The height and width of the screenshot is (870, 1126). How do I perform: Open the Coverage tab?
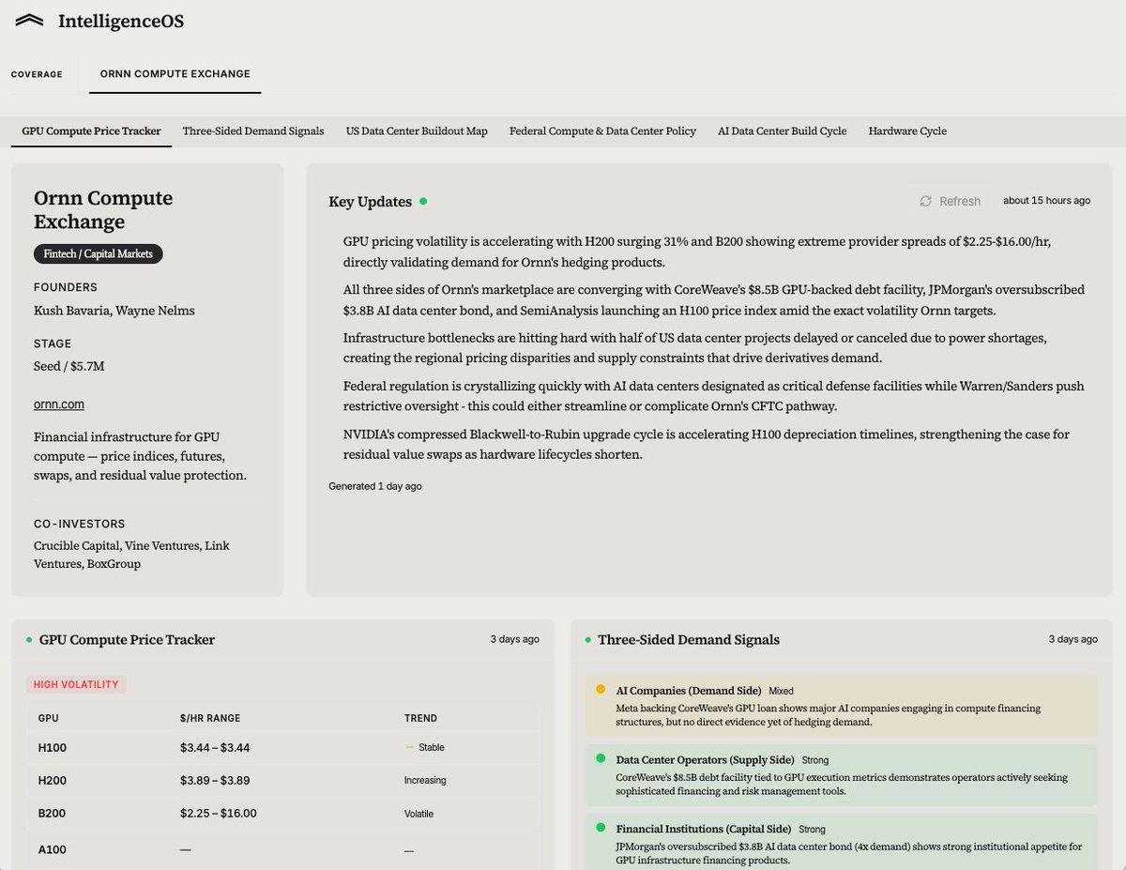coord(37,74)
